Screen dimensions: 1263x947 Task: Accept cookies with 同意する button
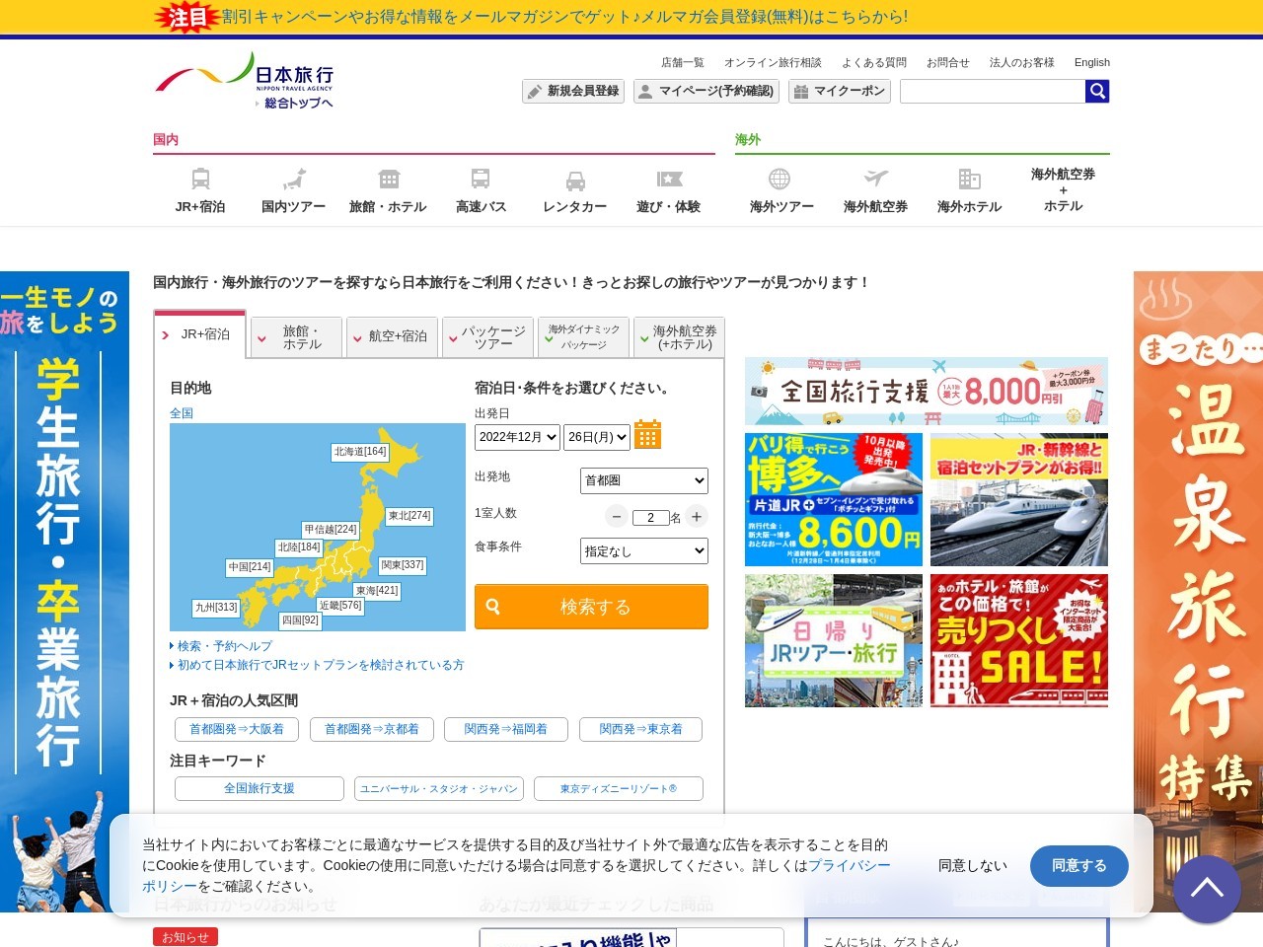click(1079, 866)
